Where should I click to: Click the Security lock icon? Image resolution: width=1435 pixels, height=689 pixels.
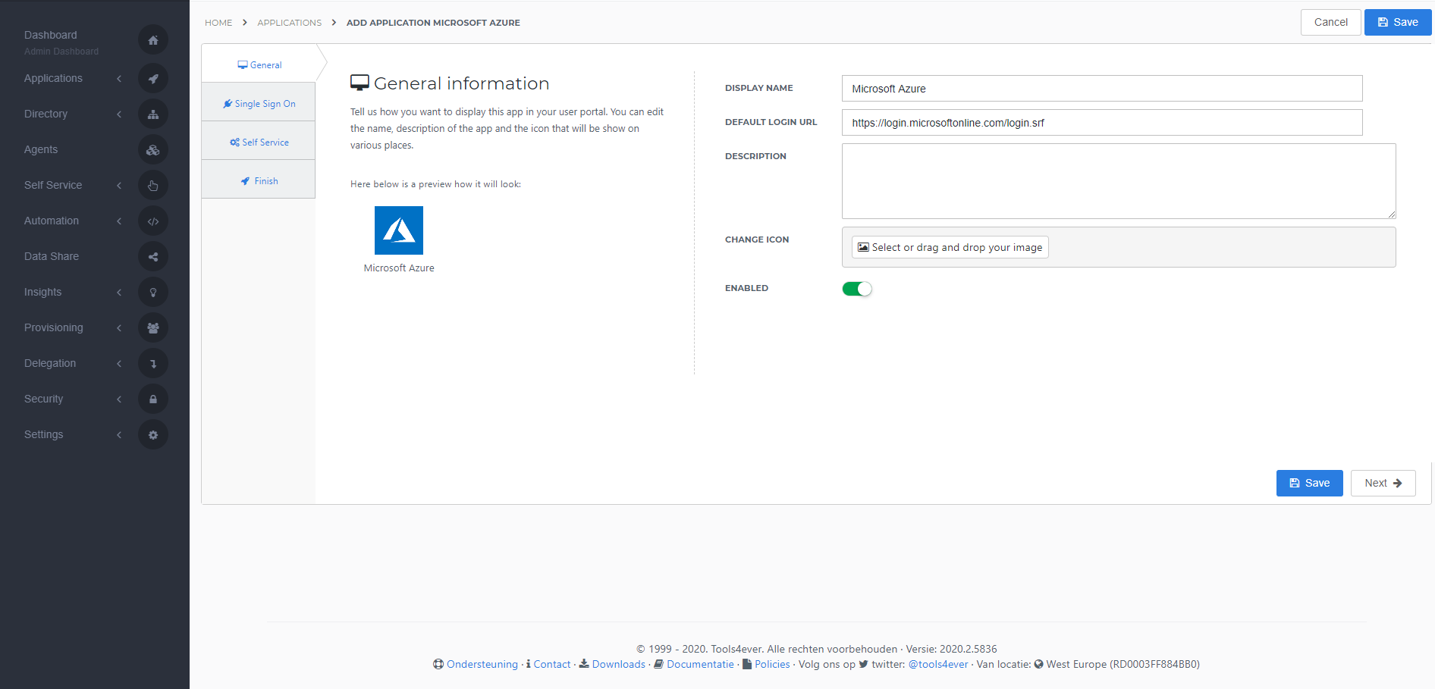(153, 399)
